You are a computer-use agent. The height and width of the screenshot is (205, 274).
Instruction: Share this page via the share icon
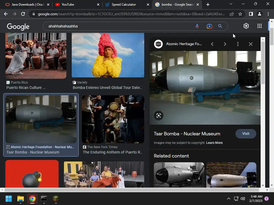click(x=232, y=14)
